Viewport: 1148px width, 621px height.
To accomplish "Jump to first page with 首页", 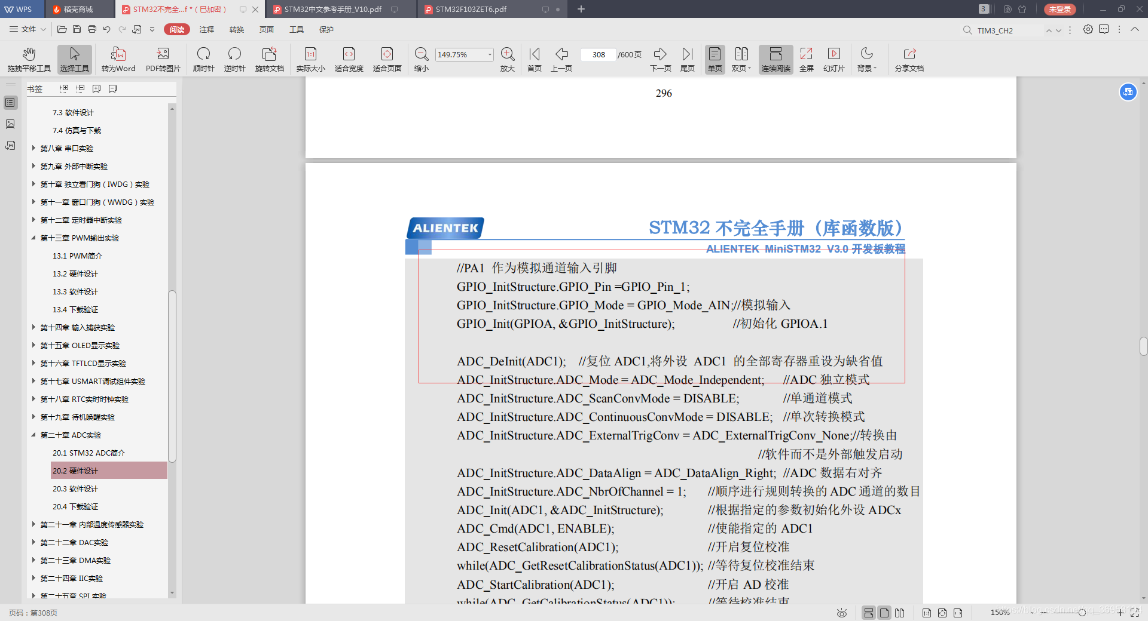I will pos(535,60).
